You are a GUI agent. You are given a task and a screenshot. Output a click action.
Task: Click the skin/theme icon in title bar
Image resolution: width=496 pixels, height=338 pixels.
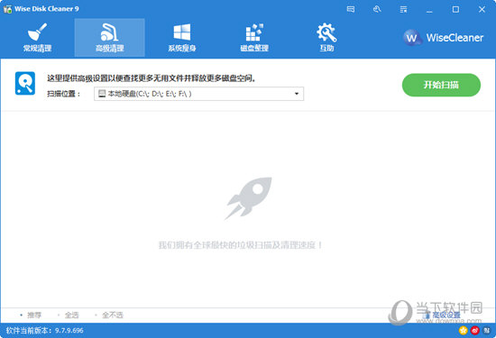pyautogui.click(x=377, y=9)
